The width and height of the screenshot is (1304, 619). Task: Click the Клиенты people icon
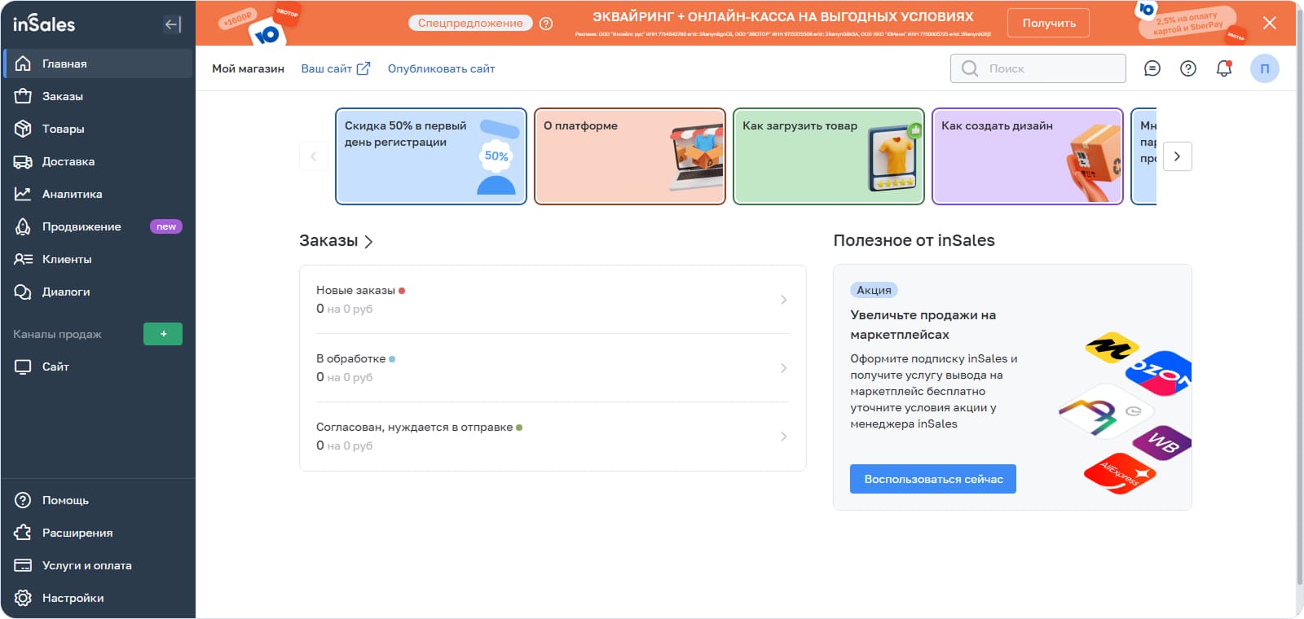(23, 259)
